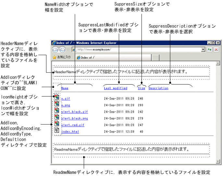Click the image icon beside a.png
The image size is (223, 176).
coord(57,103)
